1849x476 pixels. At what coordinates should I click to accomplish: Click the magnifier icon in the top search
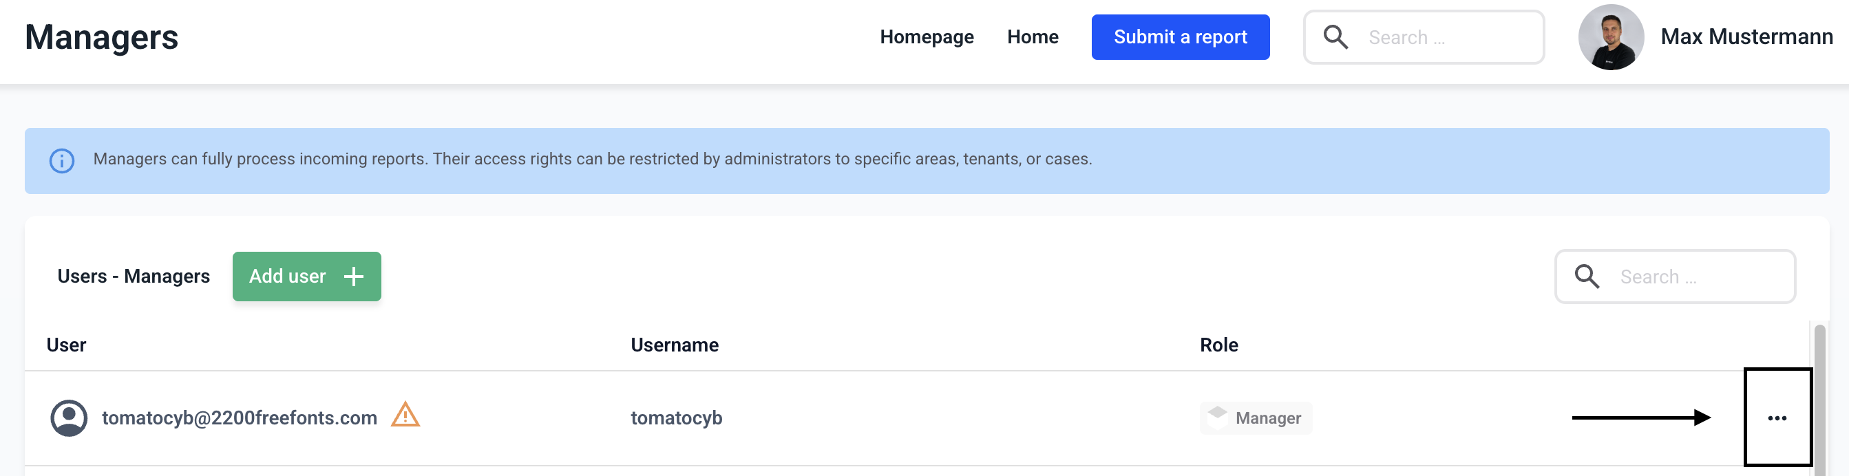1335,37
